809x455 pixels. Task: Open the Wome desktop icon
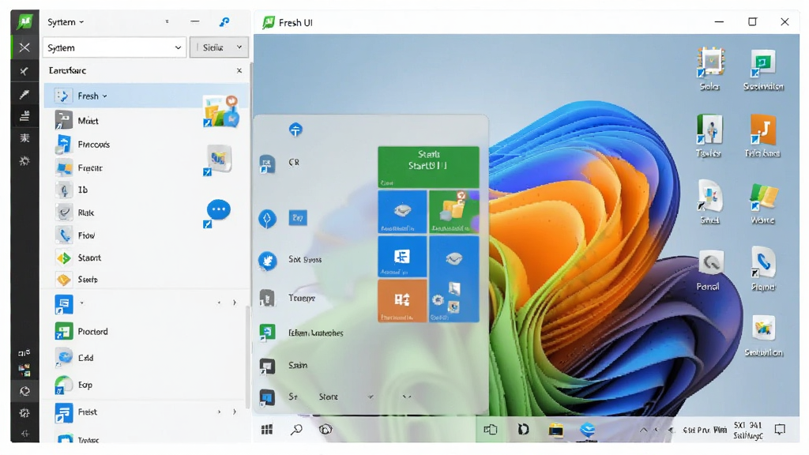[763, 203]
